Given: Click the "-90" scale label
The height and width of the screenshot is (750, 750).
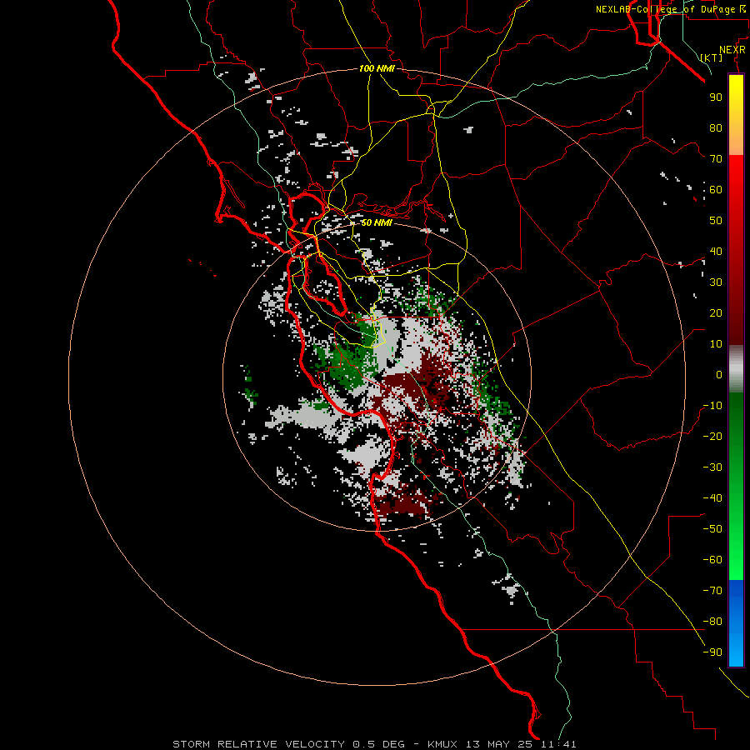Looking at the screenshot, I should [x=712, y=652].
